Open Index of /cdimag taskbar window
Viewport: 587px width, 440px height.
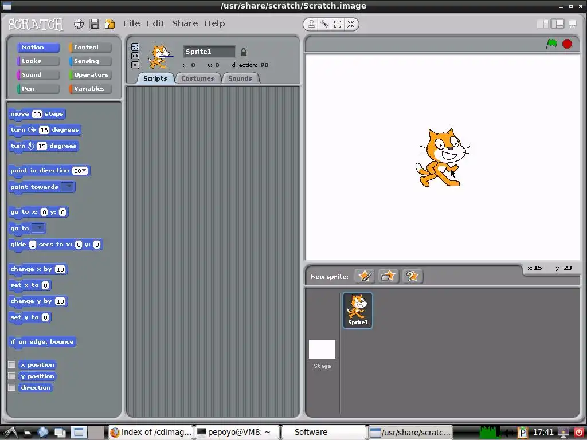click(x=151, y=432)
